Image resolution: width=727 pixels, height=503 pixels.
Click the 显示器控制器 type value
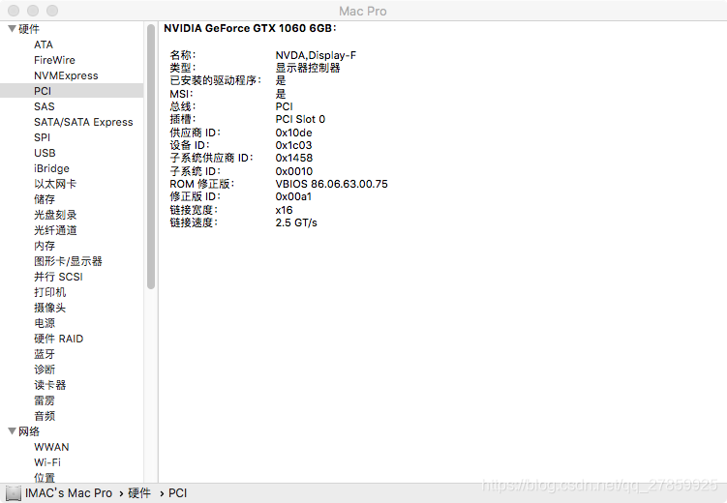[308, 68]
